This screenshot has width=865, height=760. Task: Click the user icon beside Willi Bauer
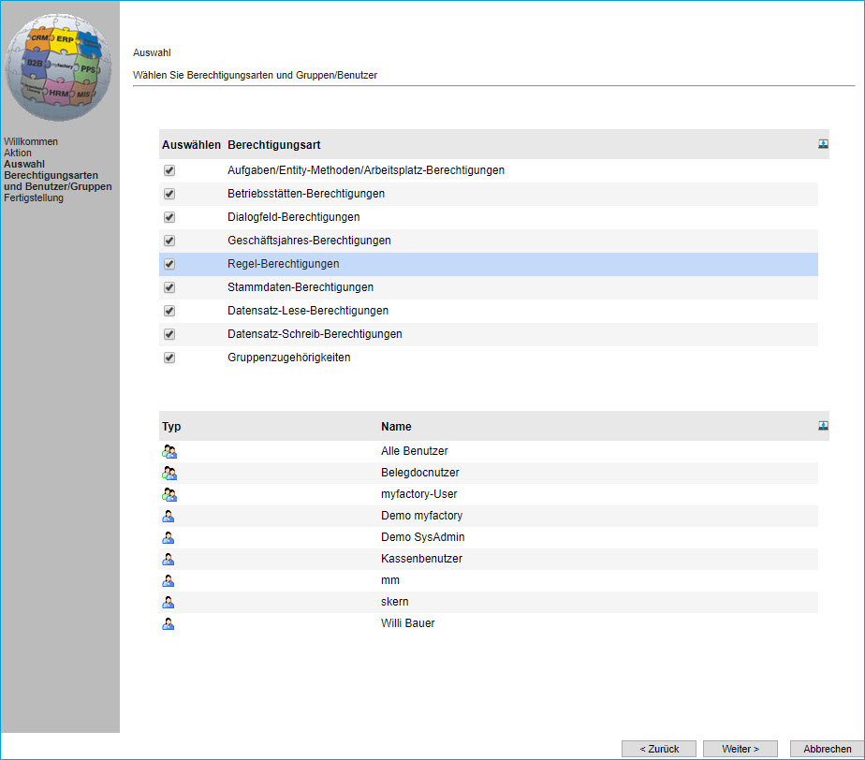[169, 623]
